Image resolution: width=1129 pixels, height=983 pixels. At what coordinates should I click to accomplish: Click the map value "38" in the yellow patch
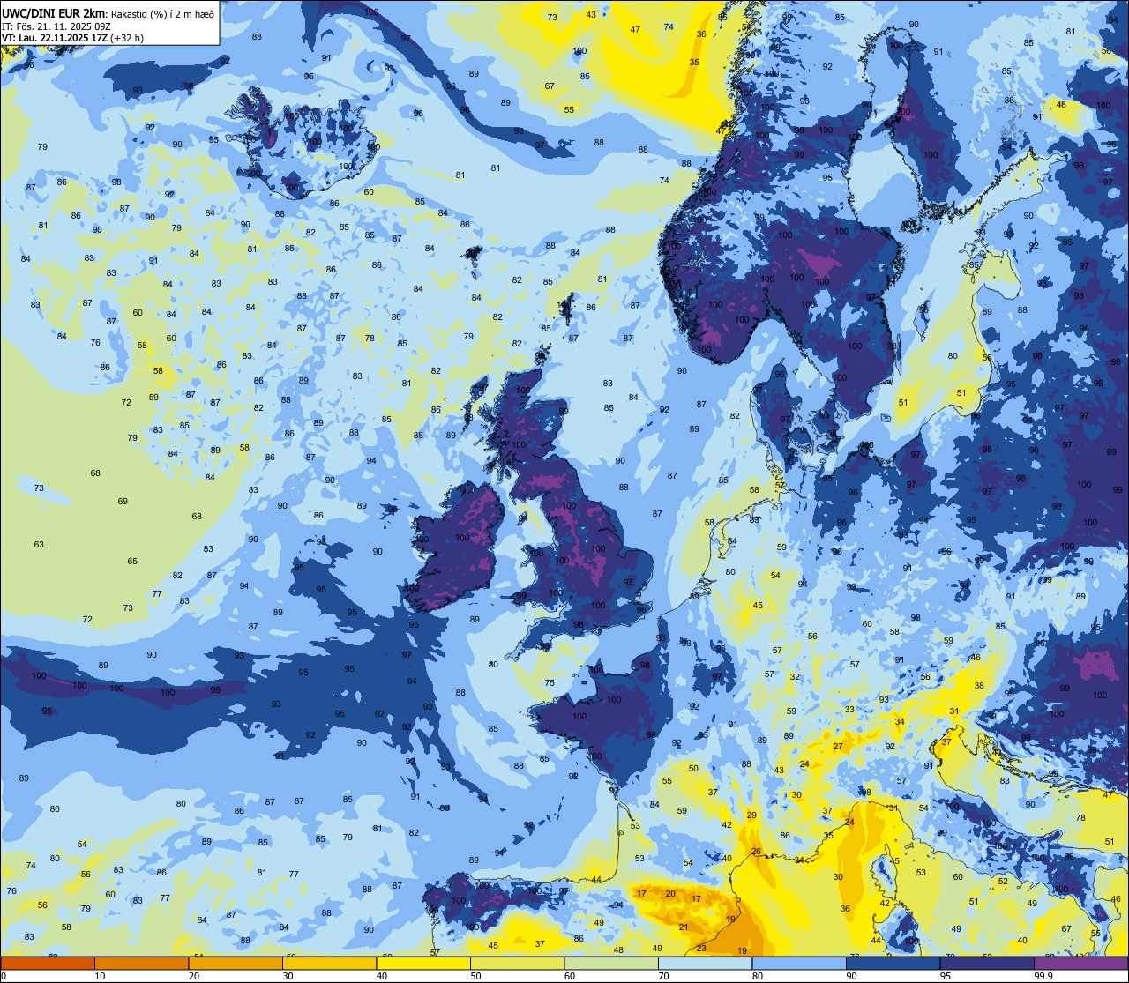pyautogui.click(x=979, y=685)
